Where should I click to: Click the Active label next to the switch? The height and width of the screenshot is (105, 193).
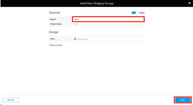tap(142, 13)
